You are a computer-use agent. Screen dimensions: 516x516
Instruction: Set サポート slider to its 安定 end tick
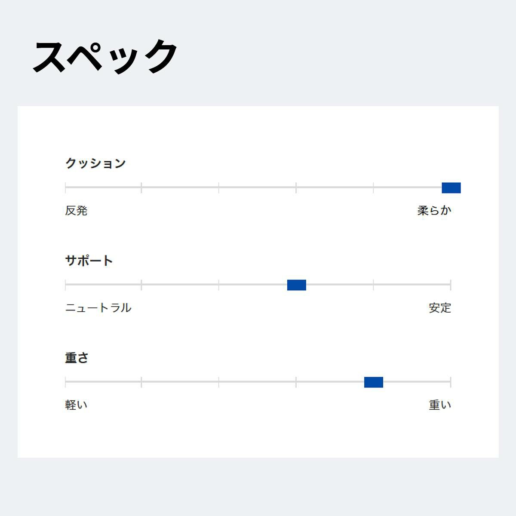tap(451, 285)
